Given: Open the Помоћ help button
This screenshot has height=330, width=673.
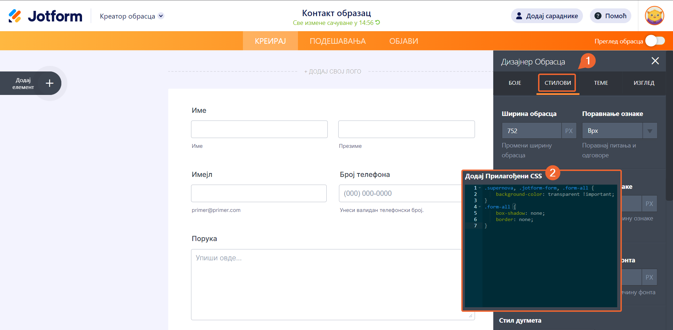Looking at the screenshot, I should point(611,16).
